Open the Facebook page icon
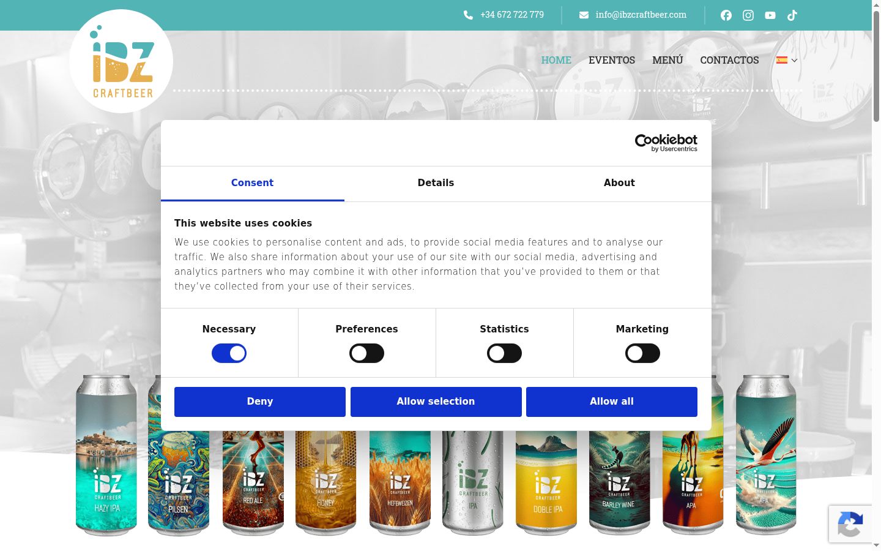The height and width of the screenshot is (551, 881). click(x=726, y=15)
